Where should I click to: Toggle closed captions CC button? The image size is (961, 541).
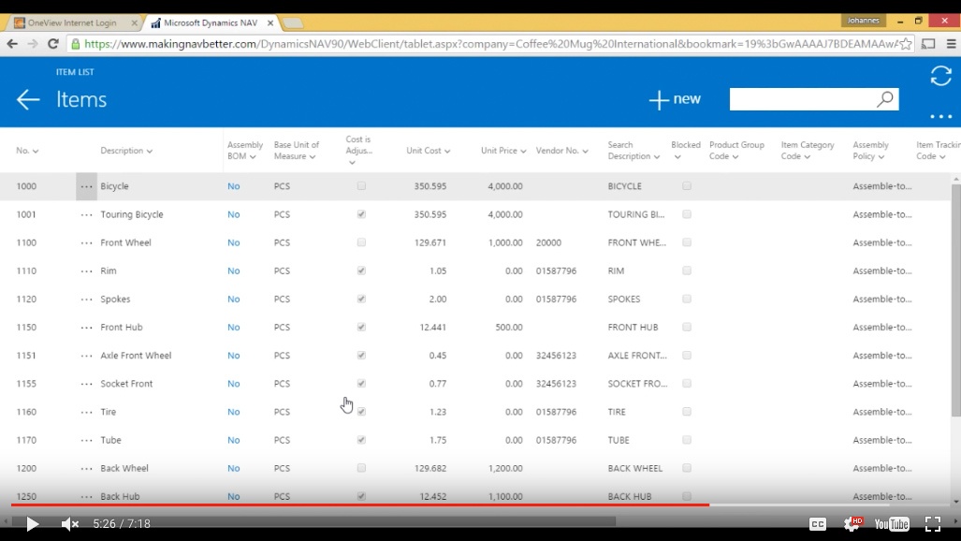[x=818, y=524]
